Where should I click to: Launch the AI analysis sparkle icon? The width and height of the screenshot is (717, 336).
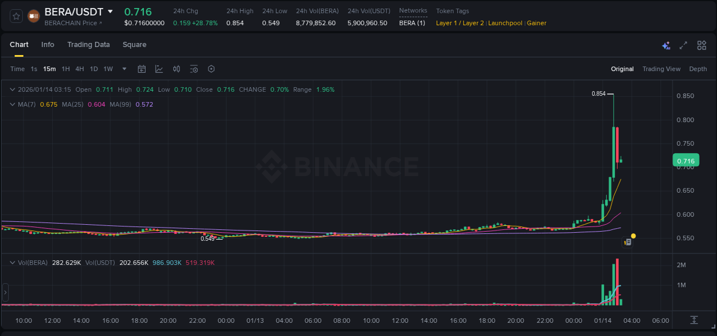(665, 45)
